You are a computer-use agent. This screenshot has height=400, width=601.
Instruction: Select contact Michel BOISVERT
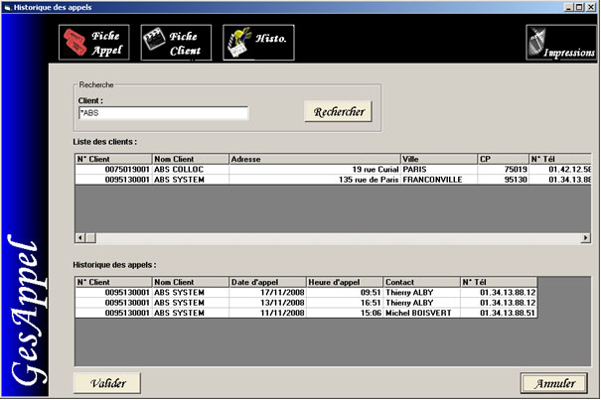(421, 313)
